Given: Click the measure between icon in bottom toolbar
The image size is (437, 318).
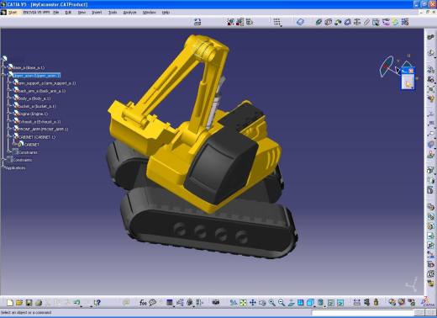Looking at the screenshot, I should [x=356, y=302].
